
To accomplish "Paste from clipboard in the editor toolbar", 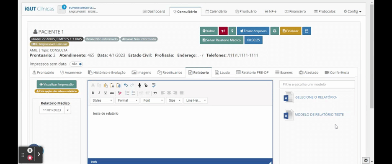I will [106, 85].
